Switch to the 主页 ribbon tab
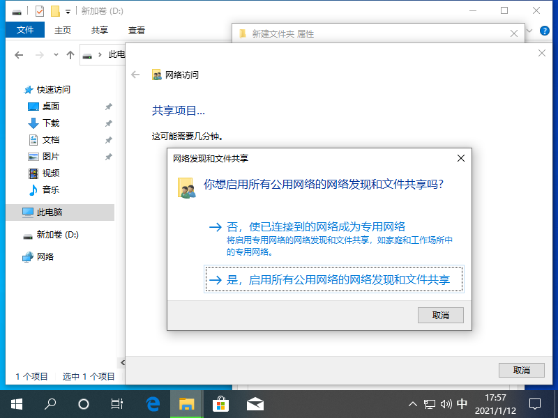This screenshot has width=558, height=418. pos(63,30)
